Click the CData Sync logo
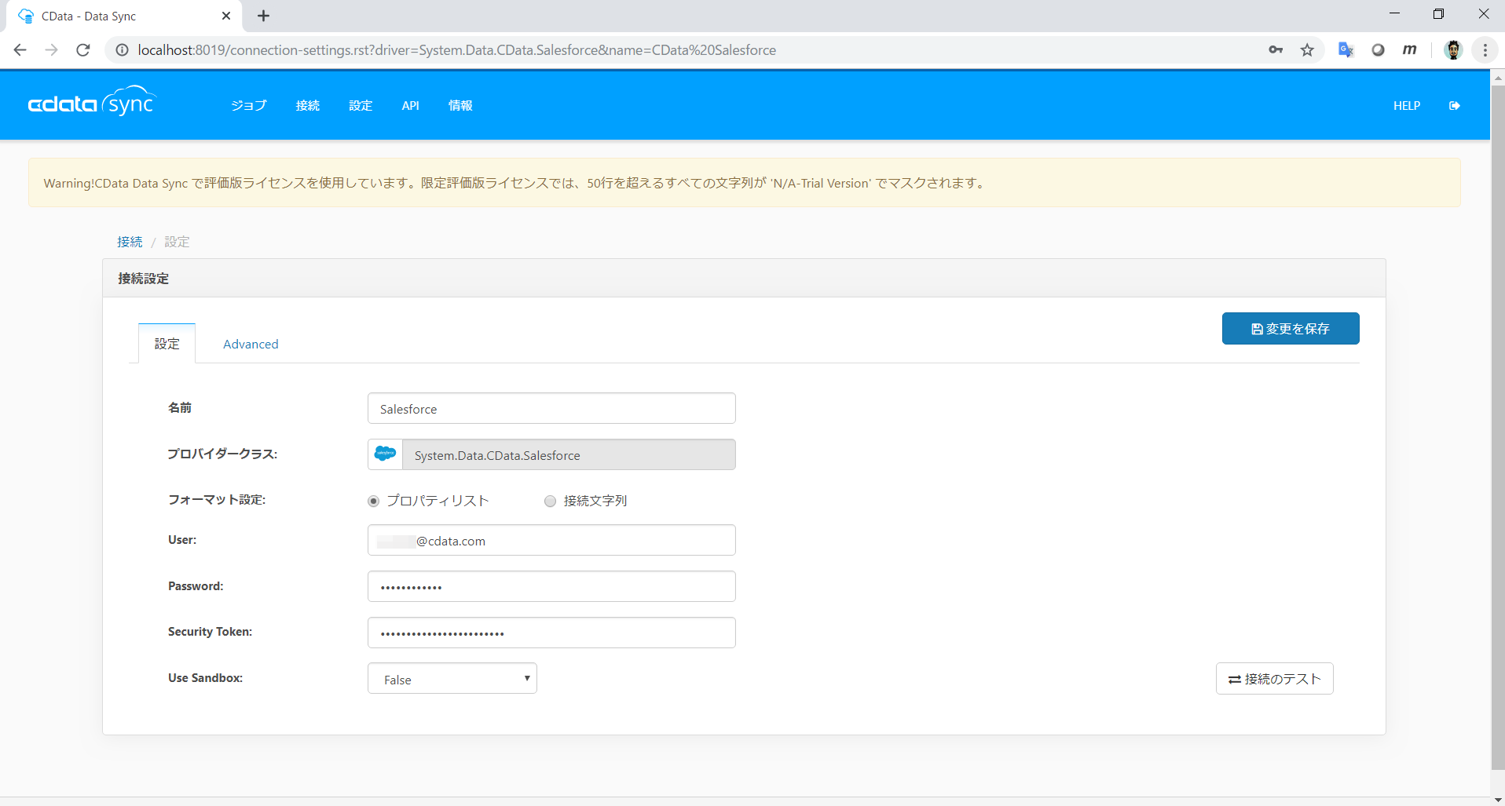 tap(91, 103)
